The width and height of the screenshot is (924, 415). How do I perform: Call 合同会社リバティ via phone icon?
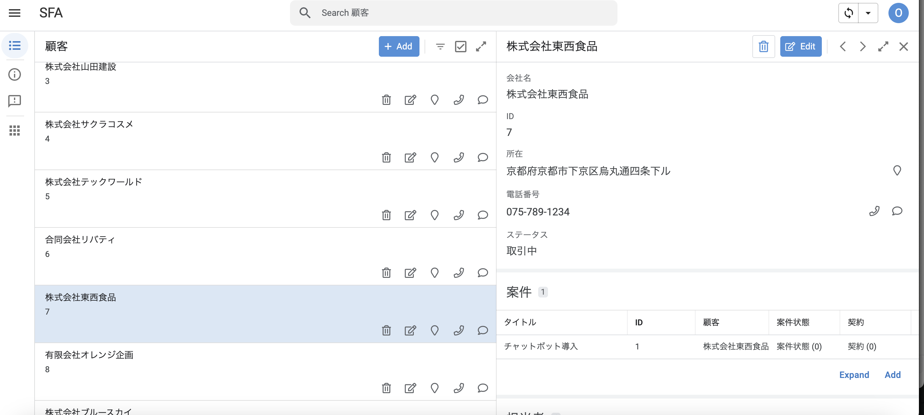pyautogui.click(x=459, y=273)
